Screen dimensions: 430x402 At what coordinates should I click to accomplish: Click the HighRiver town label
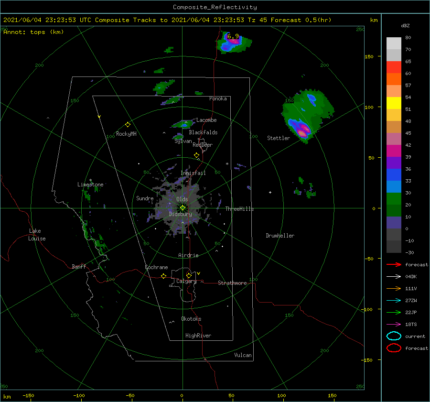198,336
